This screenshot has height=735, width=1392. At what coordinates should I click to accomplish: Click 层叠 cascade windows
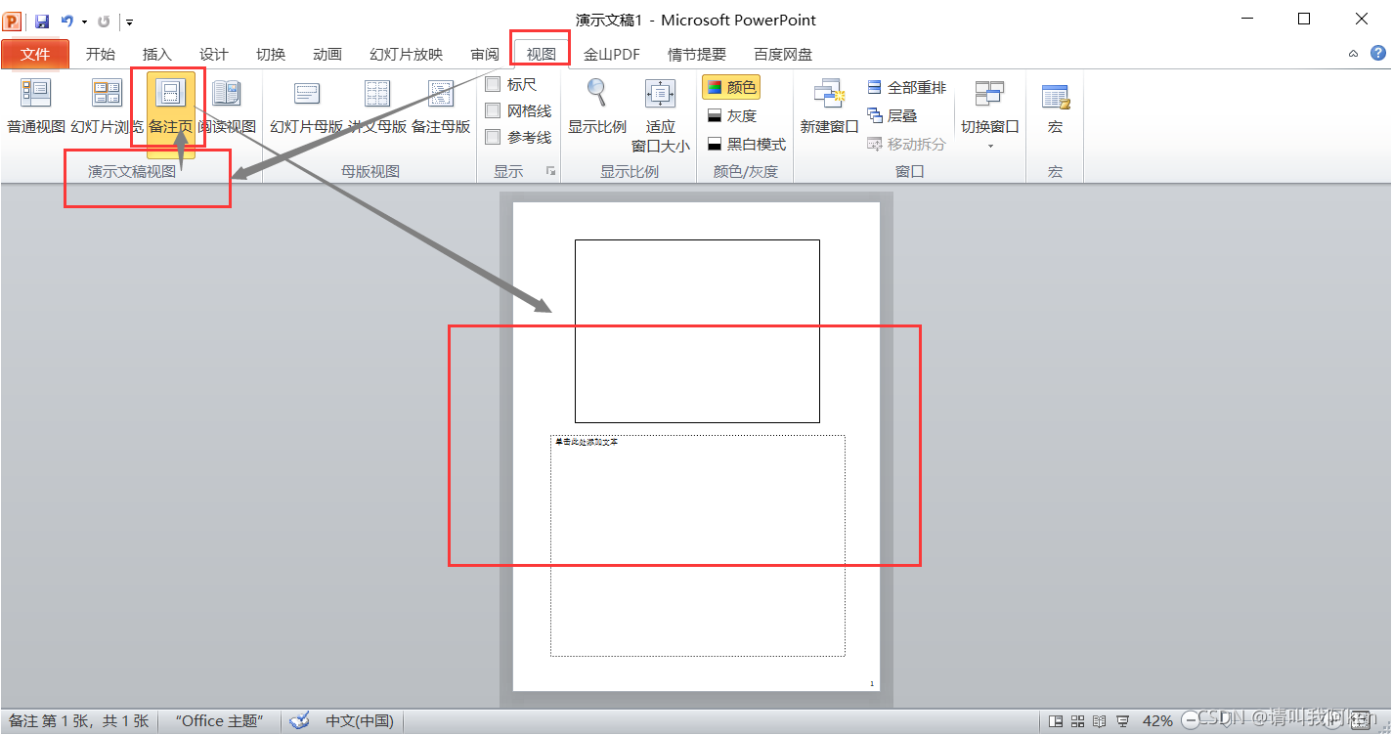pyautogui.click(x=892, y=116)
